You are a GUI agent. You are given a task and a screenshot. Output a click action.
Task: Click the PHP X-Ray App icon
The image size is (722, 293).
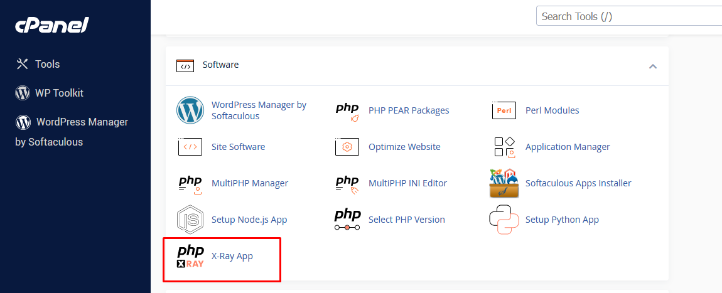pyautogui.click(x=191, y=257)
